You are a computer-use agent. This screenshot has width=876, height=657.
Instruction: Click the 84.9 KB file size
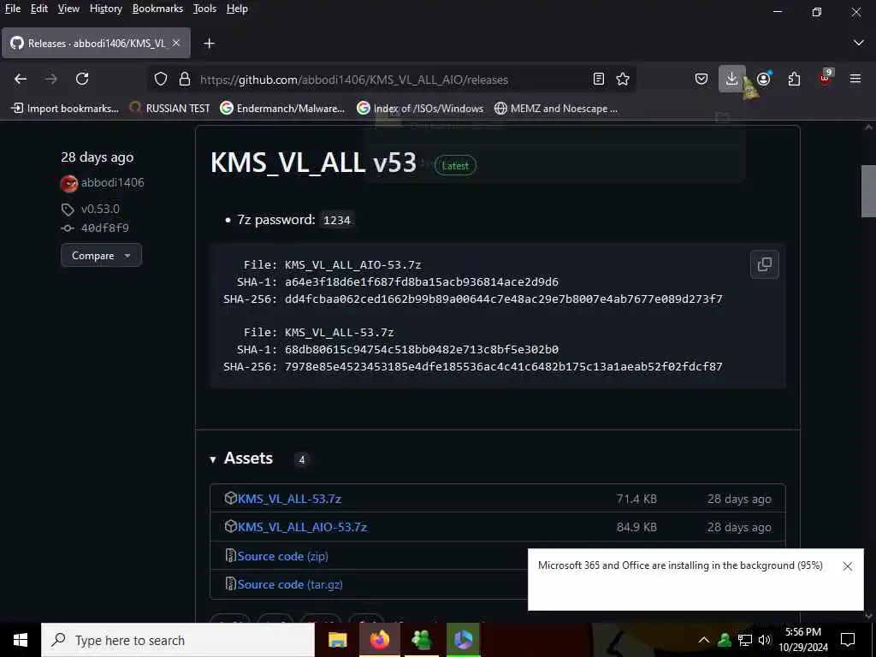pos(636,527)
